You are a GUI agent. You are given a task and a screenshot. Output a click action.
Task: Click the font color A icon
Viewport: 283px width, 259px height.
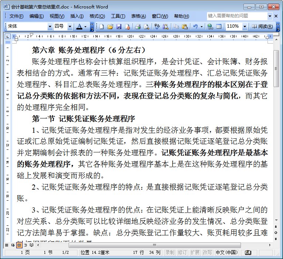tap(79, 27)
